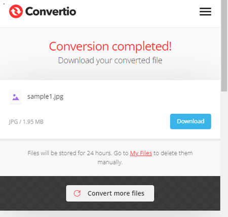The width and height of the screenshot is (228, 217).
Task: Click the purple image file type icon
Action: pyautogui.click(x=15, y=97)
